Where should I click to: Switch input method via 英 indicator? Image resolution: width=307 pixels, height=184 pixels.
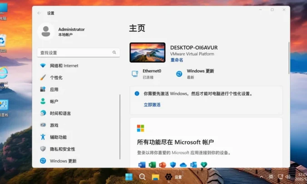point(271,177)
